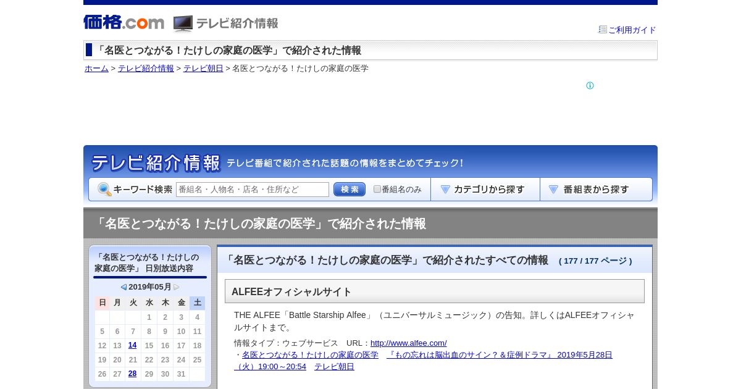Focus the keyword search input field
This screenshot has width=741, height=389.
[253, 190]
